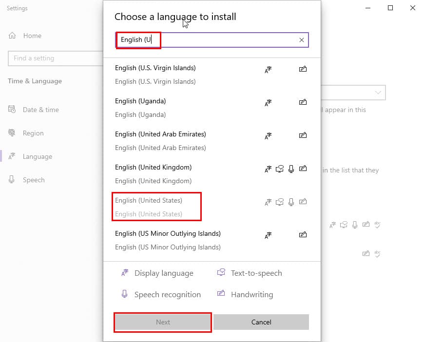Click the Home icon in Settings sidebar
This screenshot has height=342, width=424.
(x=13, y=36)
